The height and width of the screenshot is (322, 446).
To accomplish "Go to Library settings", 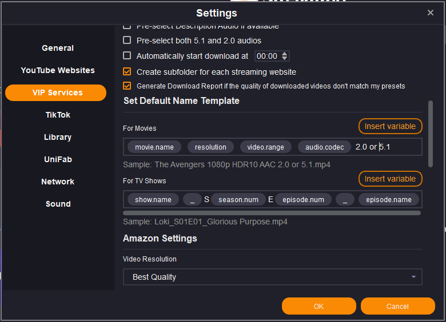I will coord(58,137).
